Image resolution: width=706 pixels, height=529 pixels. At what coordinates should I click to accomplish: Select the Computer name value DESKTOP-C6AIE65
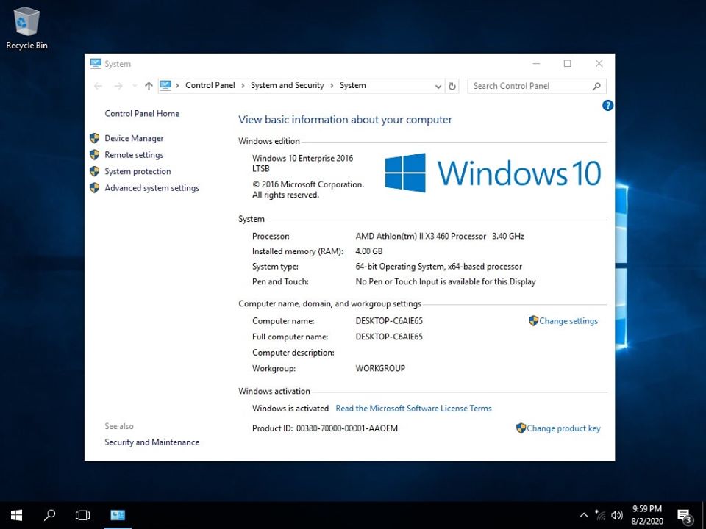point(389,321)
